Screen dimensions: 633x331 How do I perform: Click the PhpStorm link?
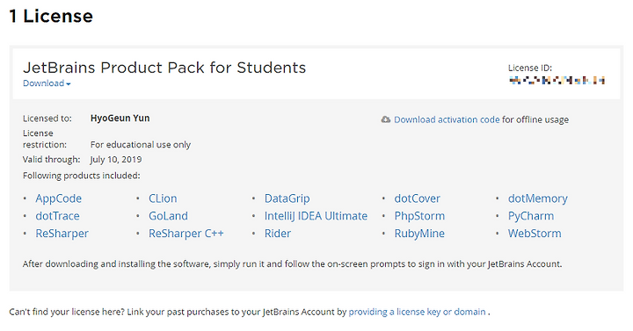coord(419,216)
